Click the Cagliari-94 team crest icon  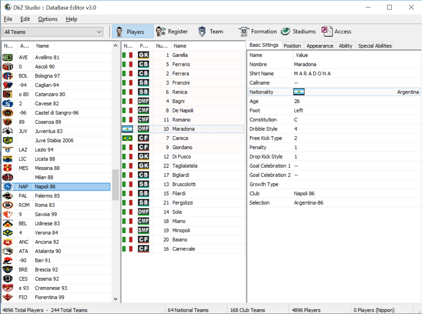click(8, 85)
